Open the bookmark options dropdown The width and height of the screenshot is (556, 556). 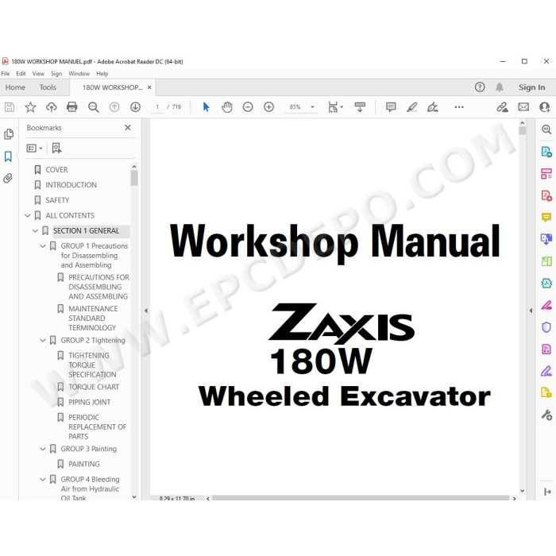coord(34,149)
